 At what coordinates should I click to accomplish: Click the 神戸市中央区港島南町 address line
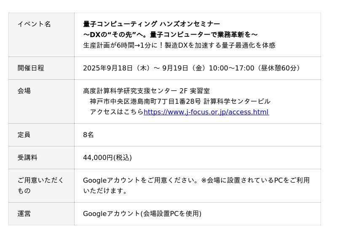tap(180, 101)
